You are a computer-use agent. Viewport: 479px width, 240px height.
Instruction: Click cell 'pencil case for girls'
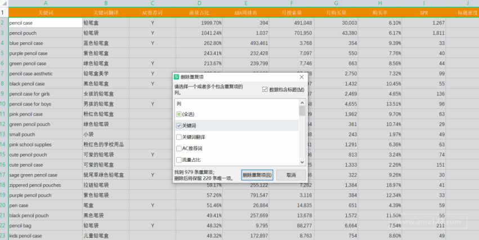[x=46, y=94]
